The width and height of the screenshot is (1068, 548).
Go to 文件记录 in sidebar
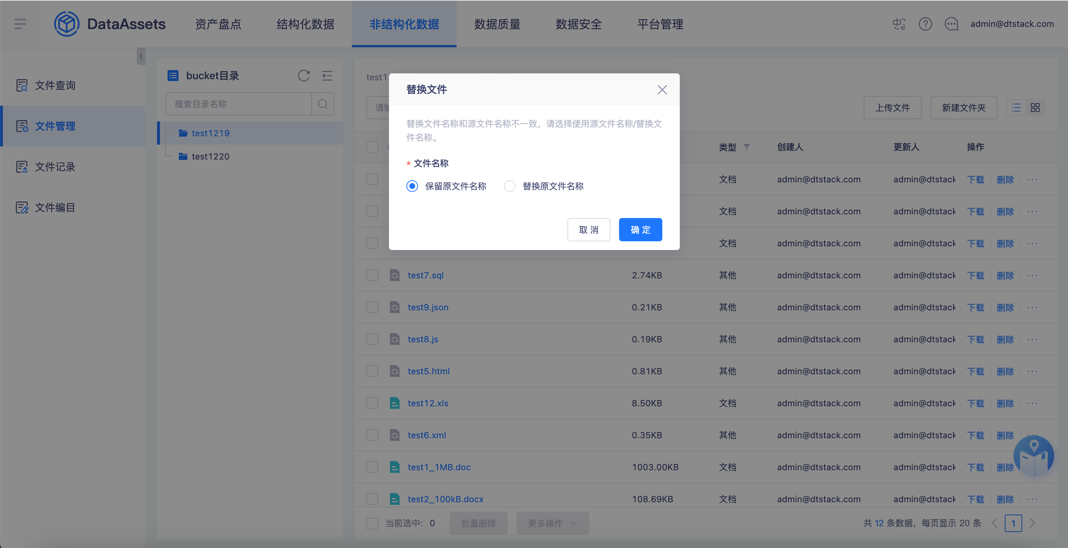(x=55, y=167)
